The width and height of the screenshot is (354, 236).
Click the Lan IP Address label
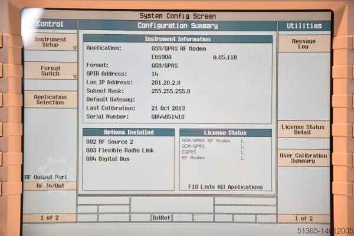(x=110, y=83)
